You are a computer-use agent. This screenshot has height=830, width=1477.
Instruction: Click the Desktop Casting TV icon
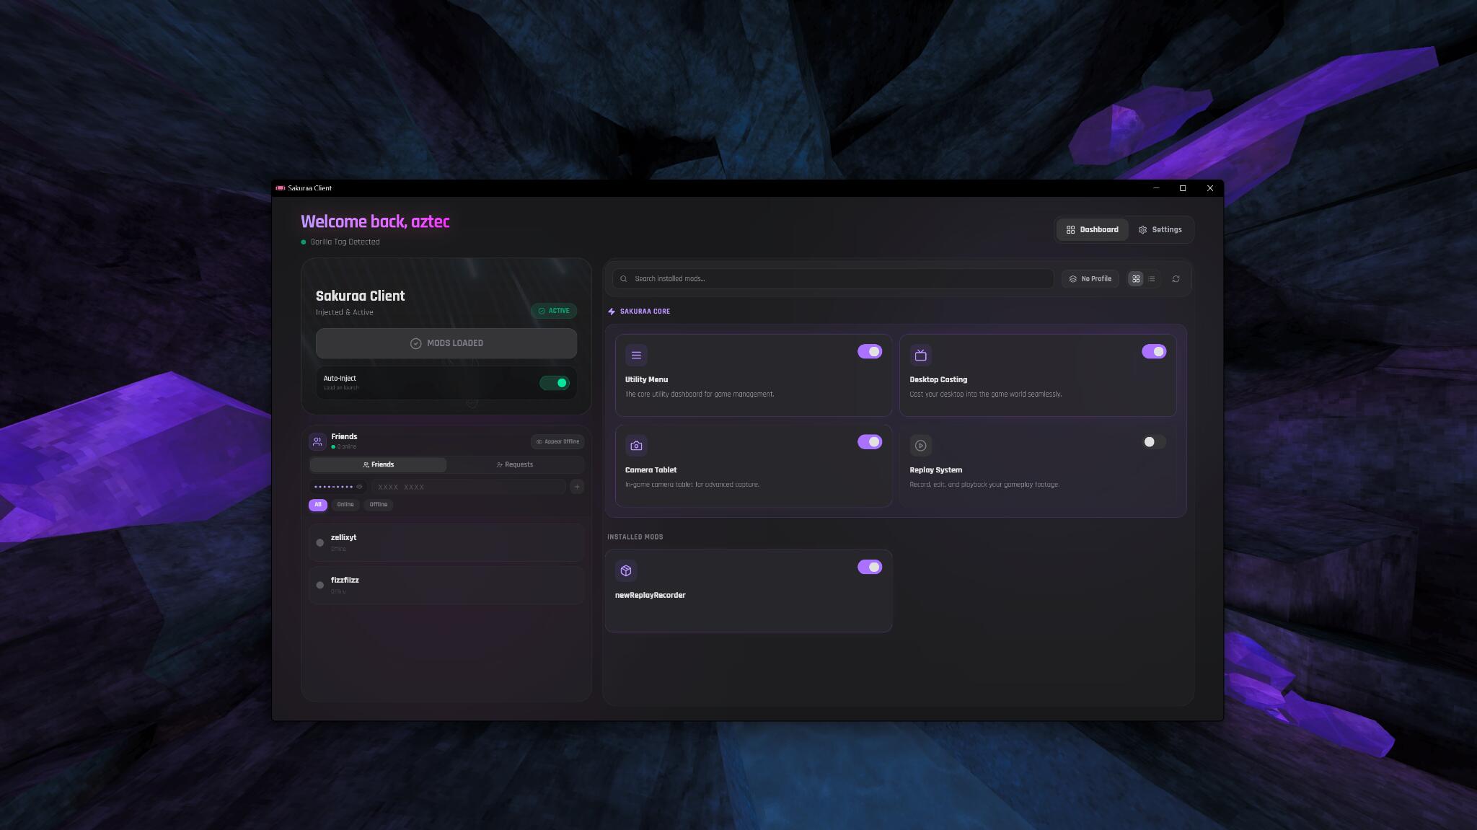[920, 355]
